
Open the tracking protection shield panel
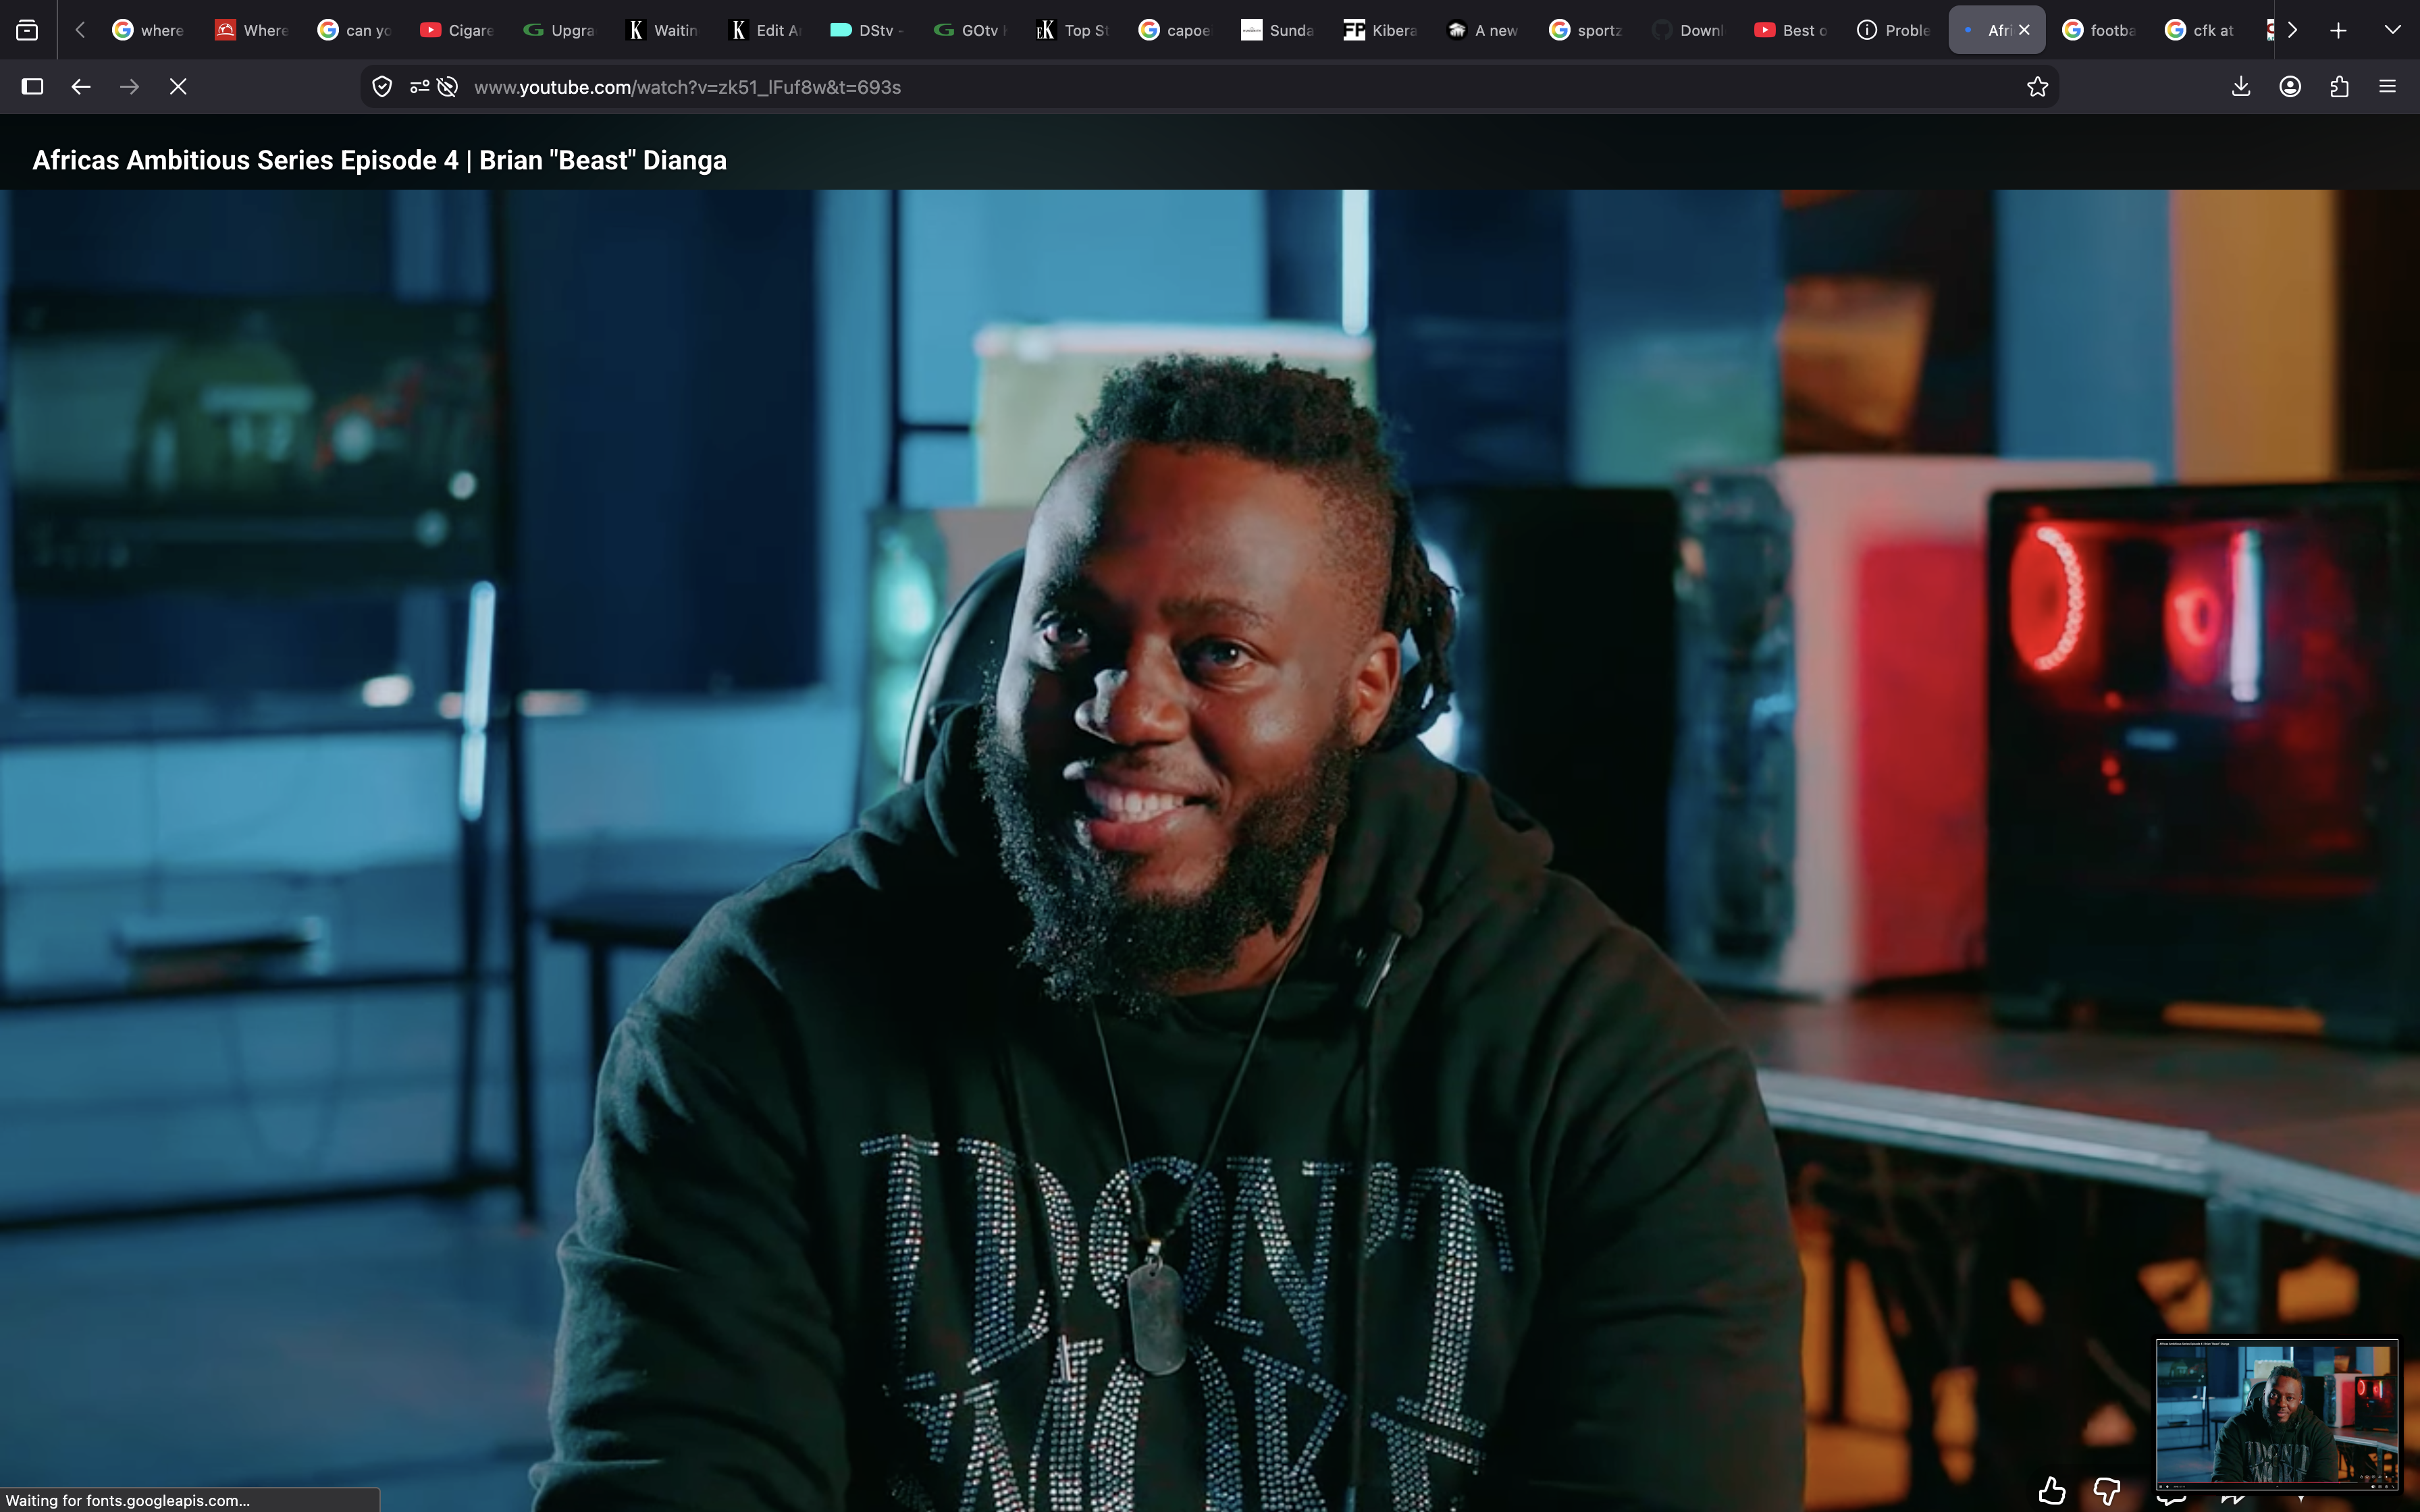(x=382, y=87)
